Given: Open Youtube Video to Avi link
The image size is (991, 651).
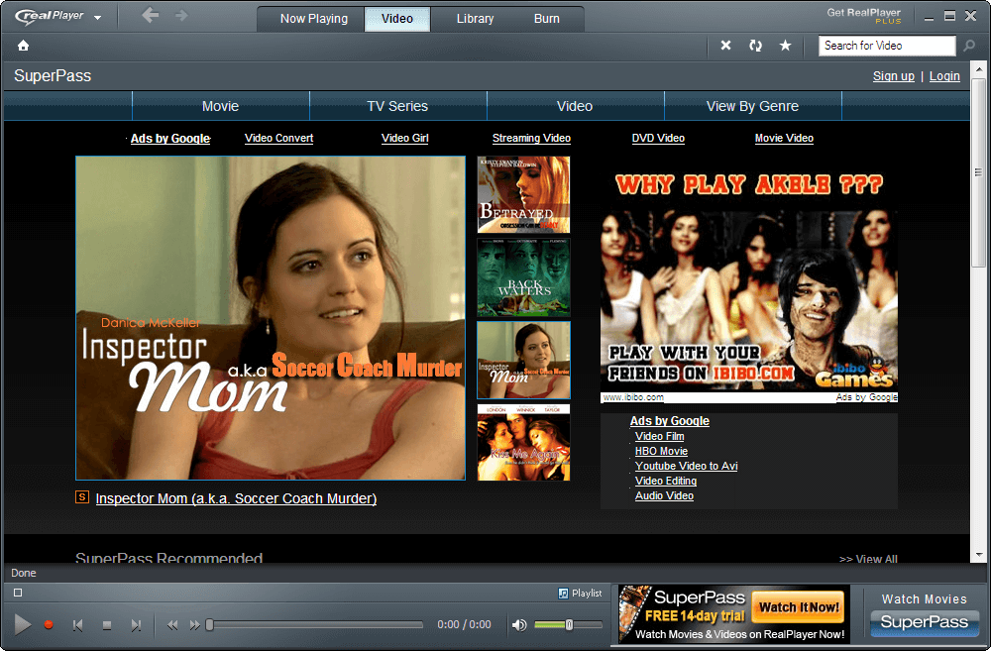Looking at the screenshot, I should [x=687, y=466].
